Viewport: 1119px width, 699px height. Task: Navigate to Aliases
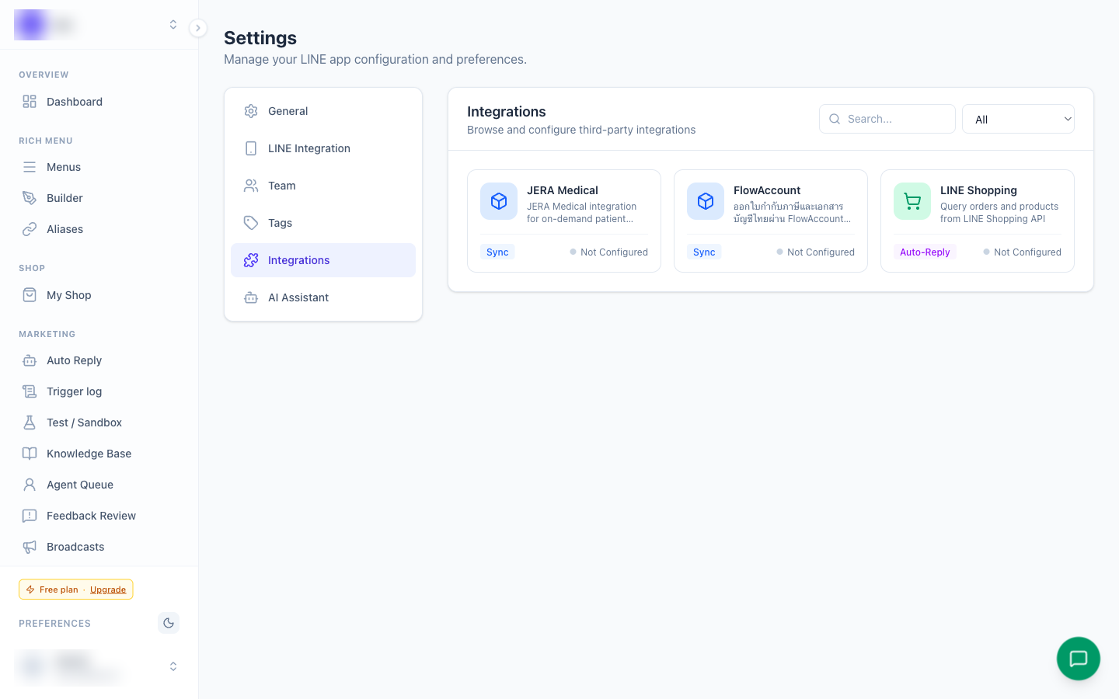point(99,229)
